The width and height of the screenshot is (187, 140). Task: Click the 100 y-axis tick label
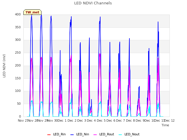[18, 91]
